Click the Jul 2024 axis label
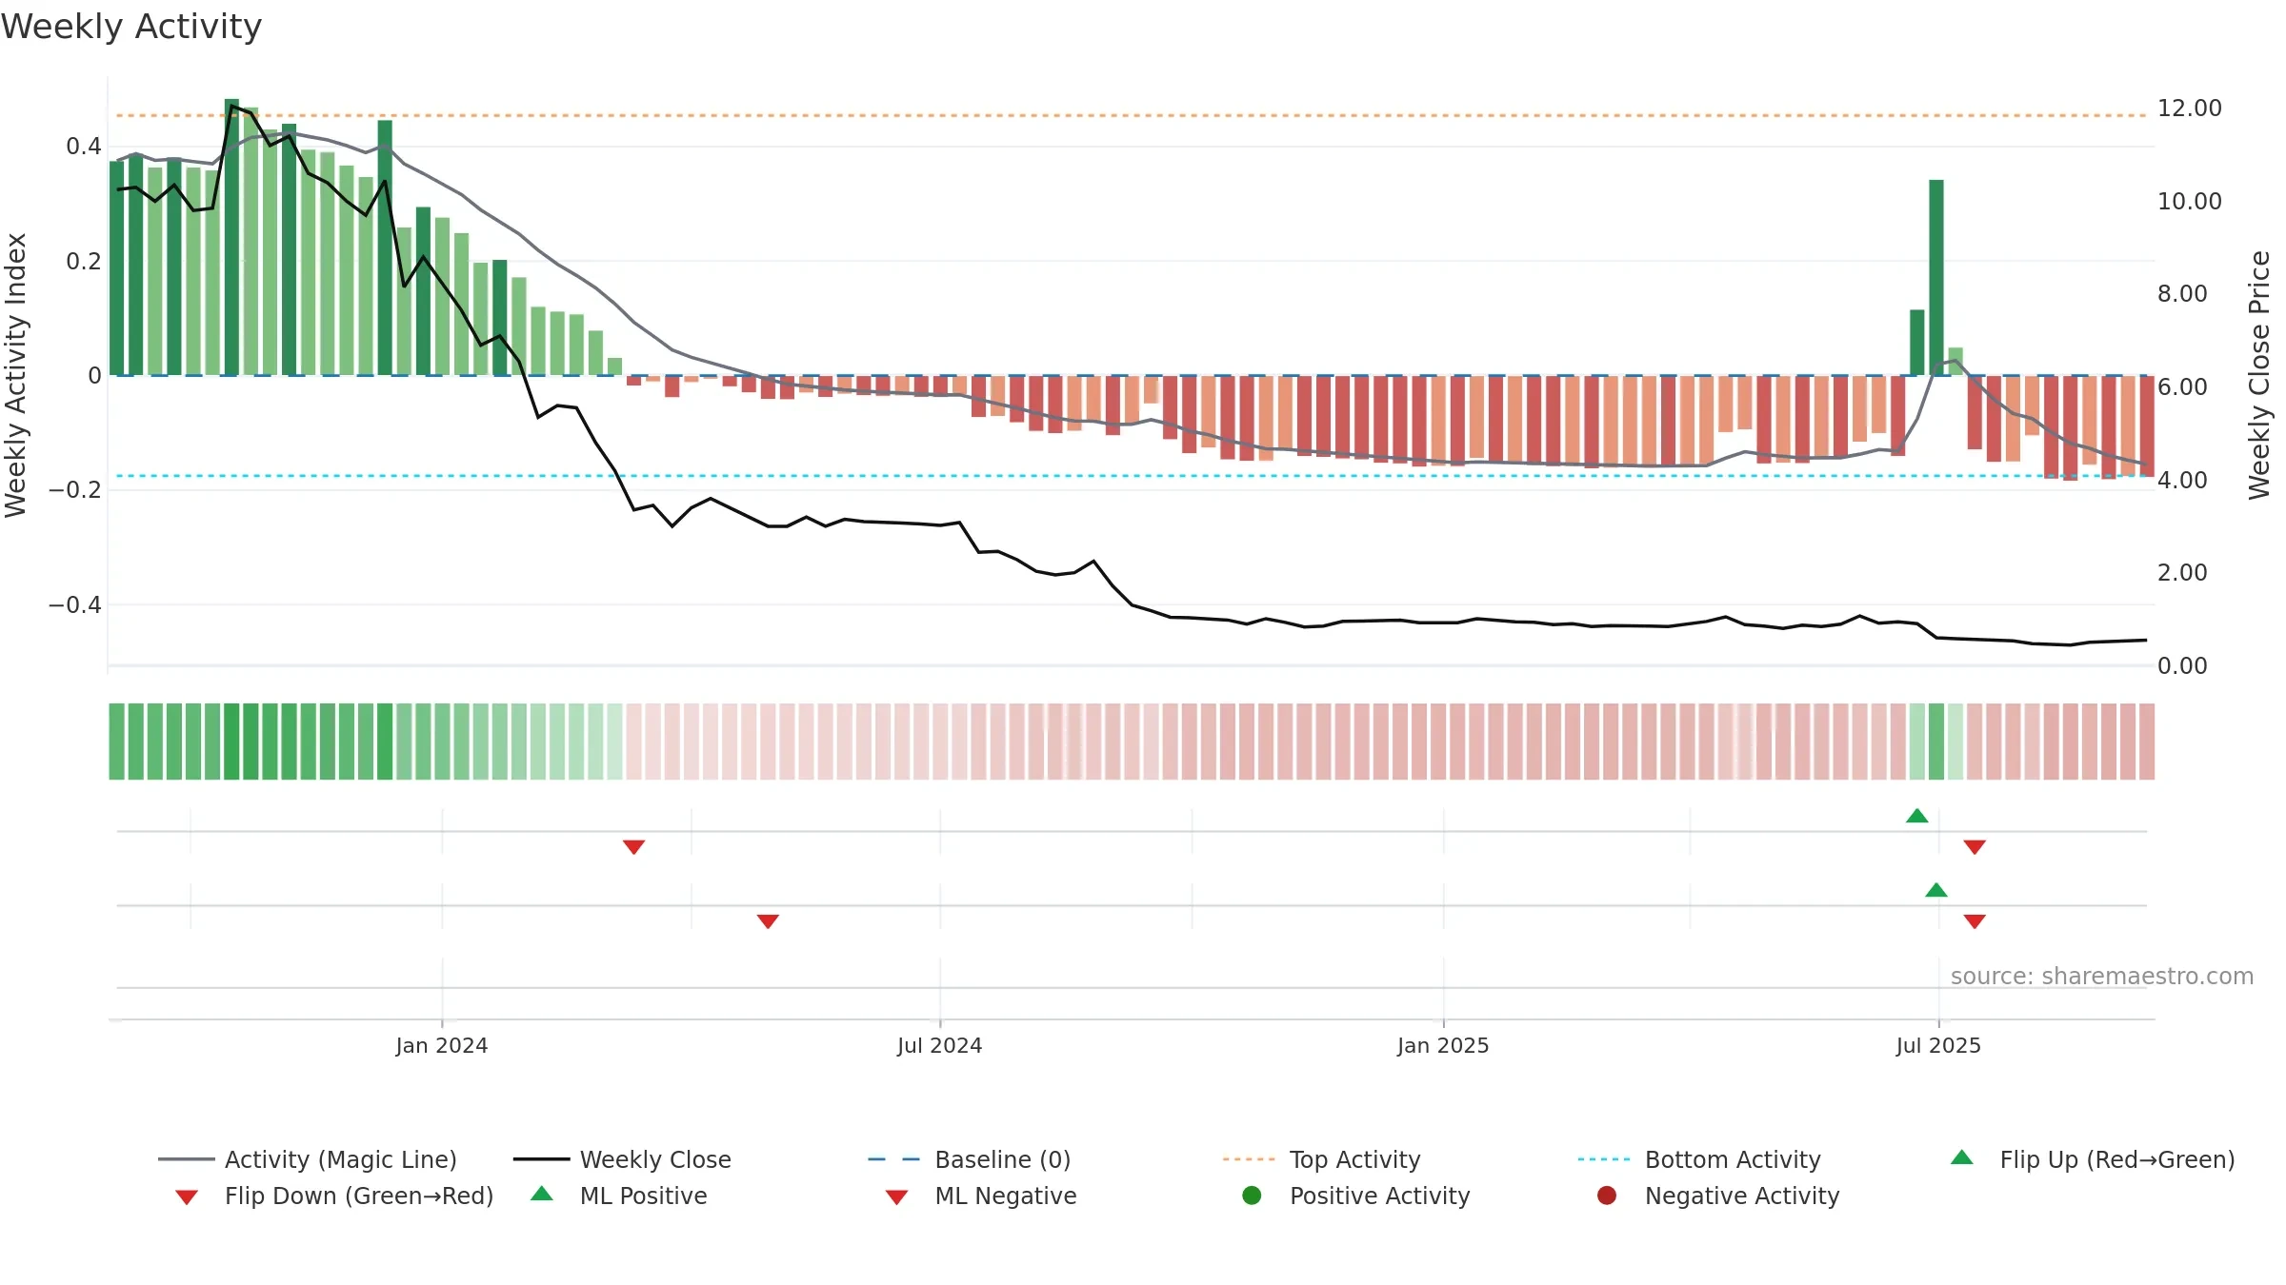 coord(939,1045)
